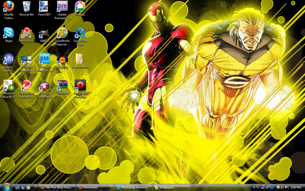Image resolution: width=305 pixels, height=191 pixels.
Task: Click the Audacity headphones icon
Action: pos(62,61)
